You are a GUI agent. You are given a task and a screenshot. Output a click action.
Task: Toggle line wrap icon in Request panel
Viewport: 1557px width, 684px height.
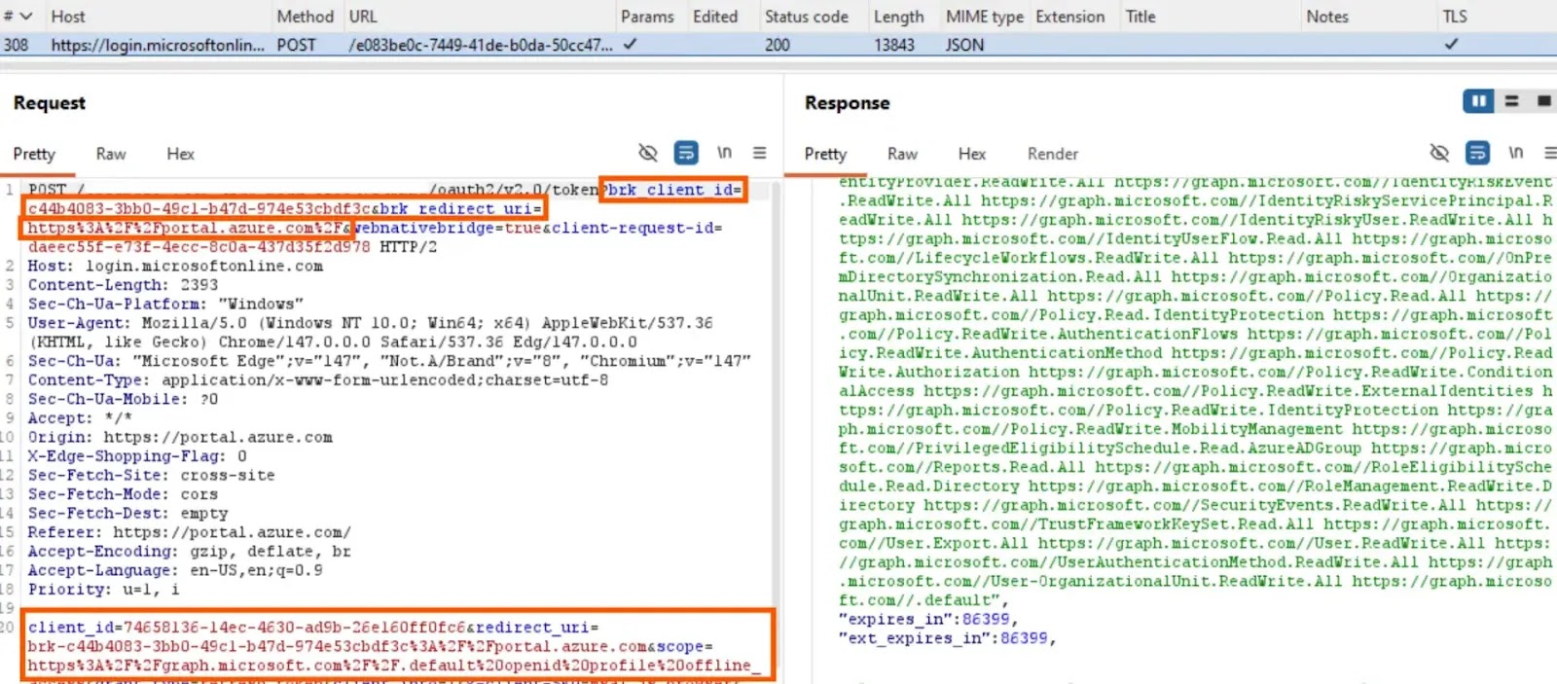pyautogui.click(x=686, y=153)
